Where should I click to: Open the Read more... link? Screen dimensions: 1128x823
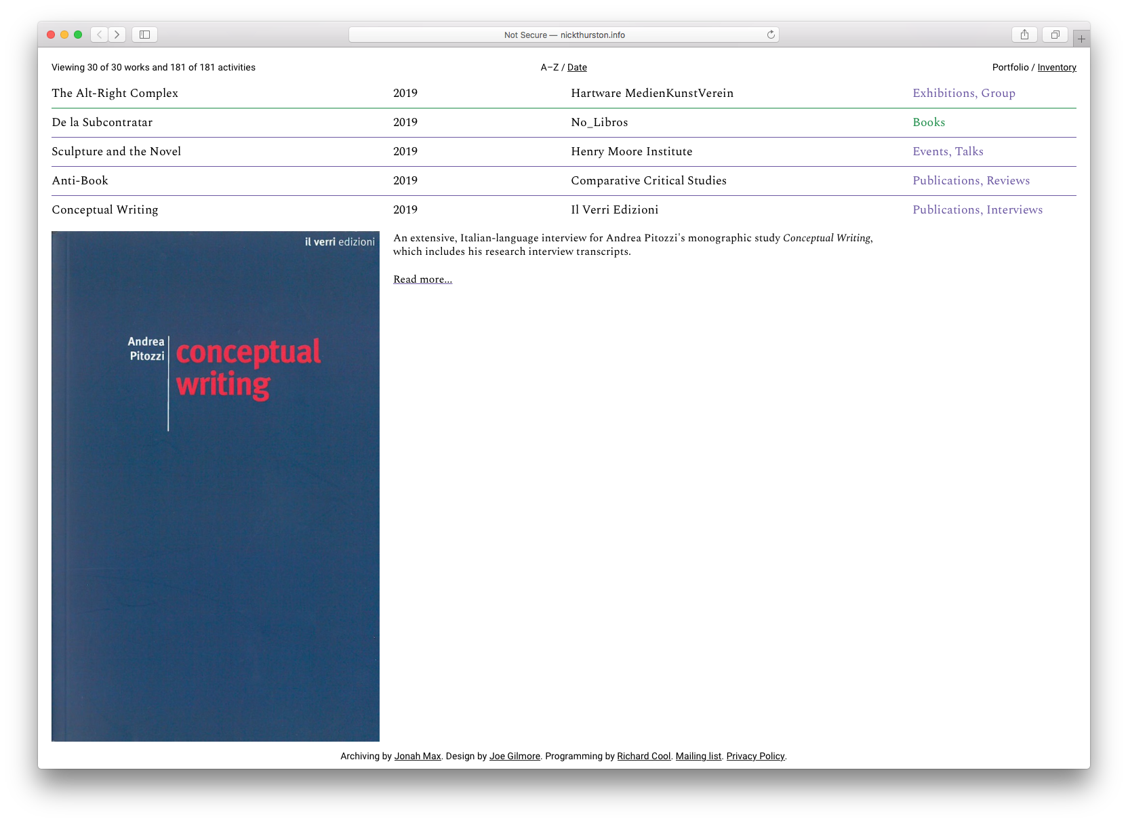(422, 279)
